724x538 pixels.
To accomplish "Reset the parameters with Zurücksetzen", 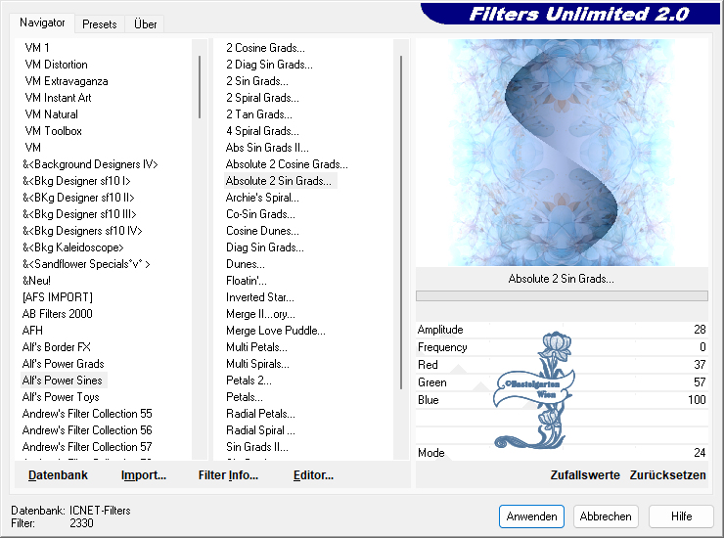I will [x=668, y=475].
